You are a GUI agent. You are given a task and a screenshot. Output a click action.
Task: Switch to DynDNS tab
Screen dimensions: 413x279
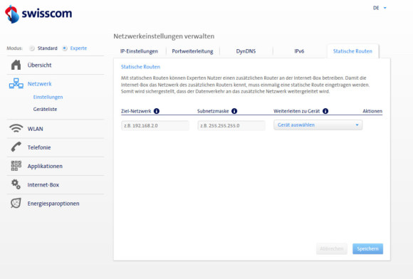[x=246, y=51]
